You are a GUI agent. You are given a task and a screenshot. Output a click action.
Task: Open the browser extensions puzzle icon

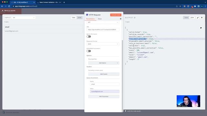point(195,6)
